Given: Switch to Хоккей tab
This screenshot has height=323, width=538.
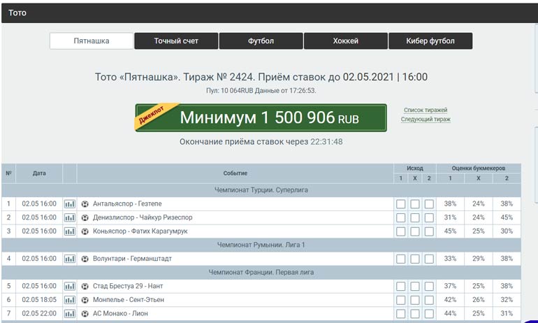Looking at the screenshot, I should pyautogui.click(x=346, y=41).
